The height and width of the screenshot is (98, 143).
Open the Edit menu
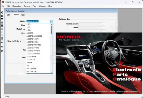pos(8,6)
